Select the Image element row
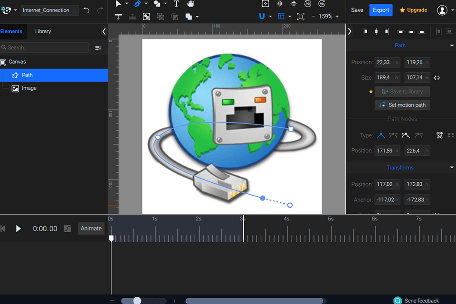 click(54, 88)
